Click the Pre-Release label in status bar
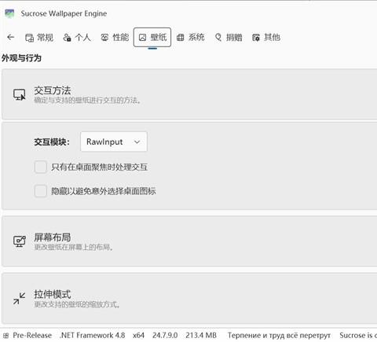Image resolution: width=377 pixels, height=342 pixels. [32, 335]
